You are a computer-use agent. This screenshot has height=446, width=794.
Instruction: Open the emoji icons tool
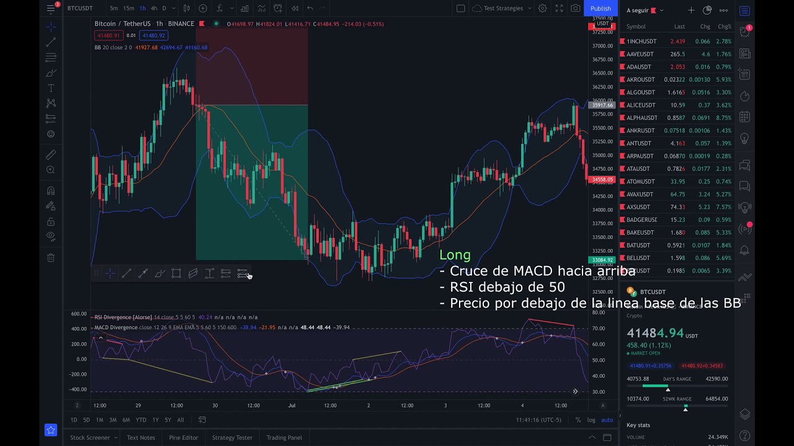pos(51,134)
